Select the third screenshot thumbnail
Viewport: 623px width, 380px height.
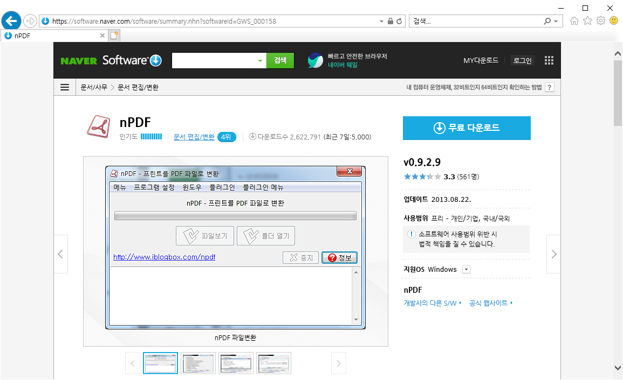tap(236, 363)
